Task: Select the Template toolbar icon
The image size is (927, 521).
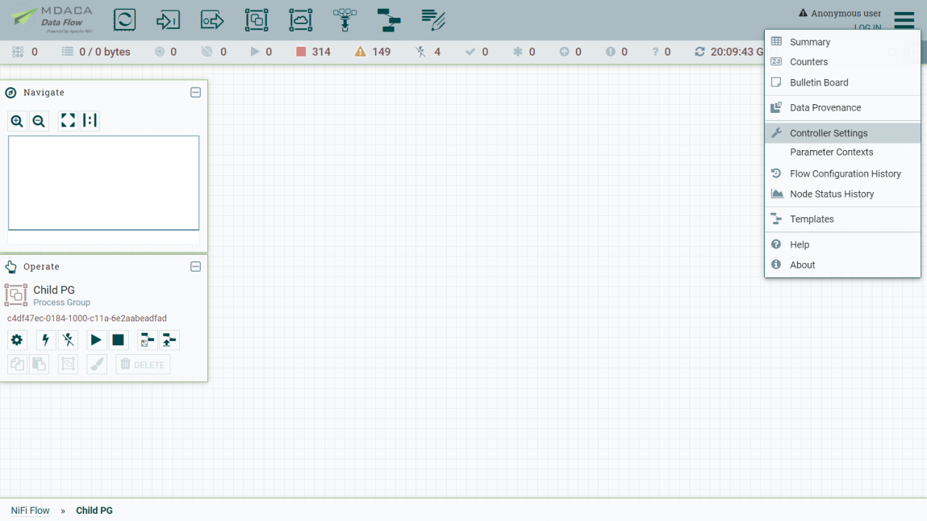Action: pos(389,20)
